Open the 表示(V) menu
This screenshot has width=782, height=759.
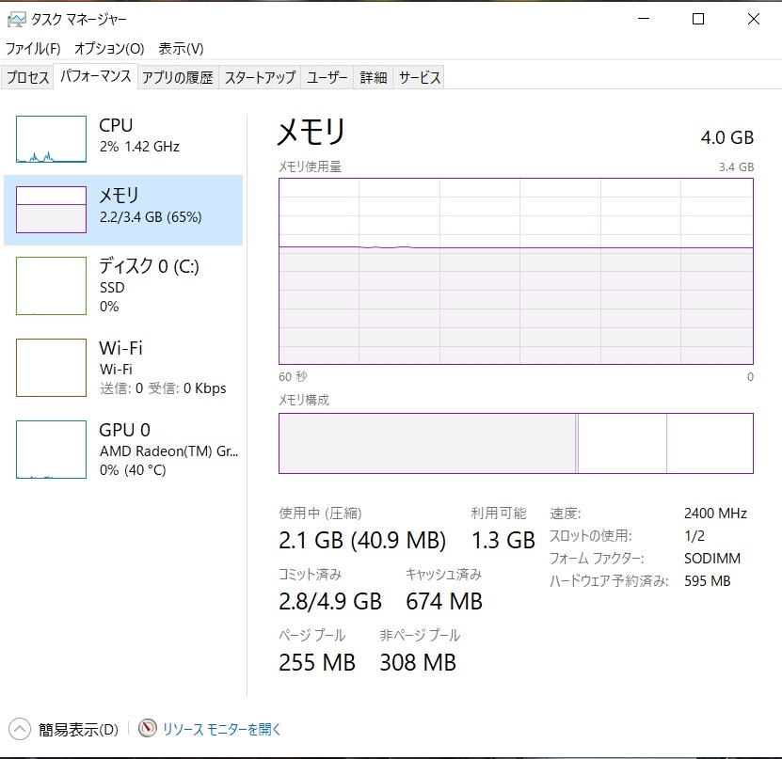click(181, 48)
